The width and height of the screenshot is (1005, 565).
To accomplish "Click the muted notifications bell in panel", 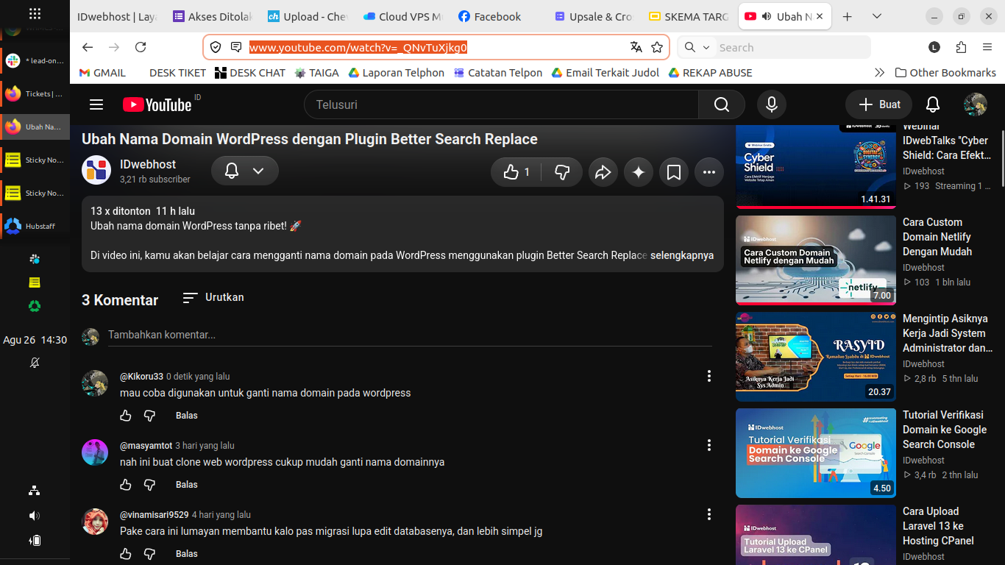I will [35, 363].
